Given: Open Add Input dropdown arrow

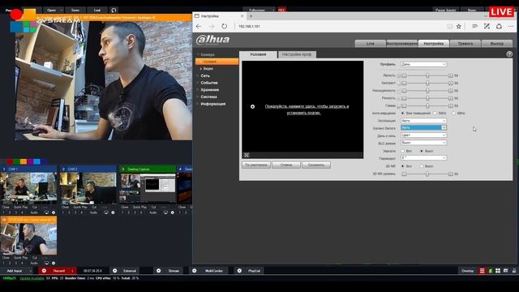Looking at the screenshot, I should [x=30, y=271].
